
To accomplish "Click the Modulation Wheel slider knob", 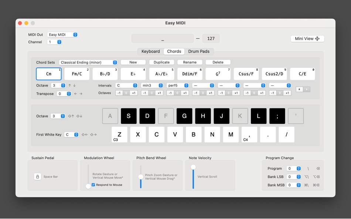I will pos(88,186).
